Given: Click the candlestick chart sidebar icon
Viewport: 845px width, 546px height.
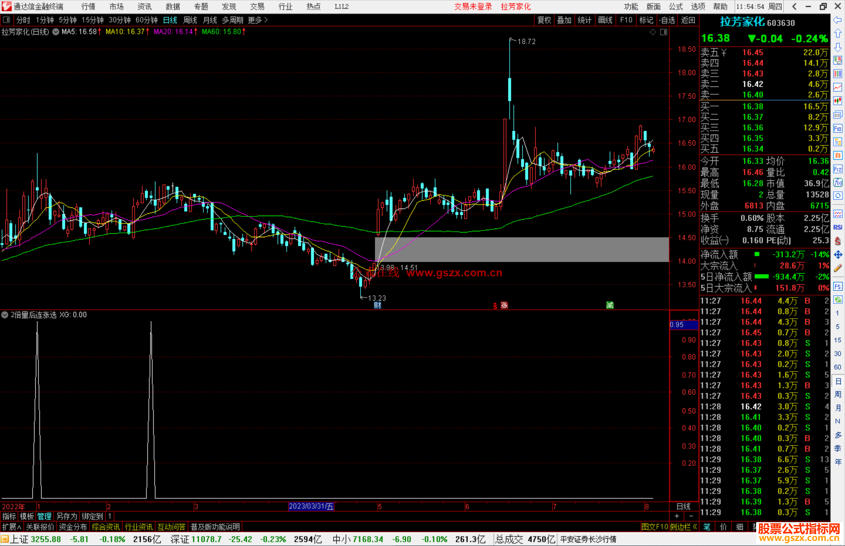Looking at the screenshot, I should point(838,101).
